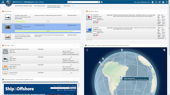The image size is (170, 95).
Task: Select the Project Manager Home tab
Action: [x=54, y=6]
